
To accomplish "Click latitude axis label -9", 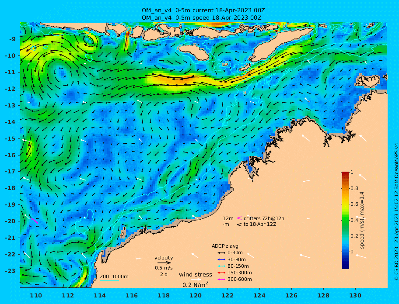I will pyautogui.click(x=12, y=39).
